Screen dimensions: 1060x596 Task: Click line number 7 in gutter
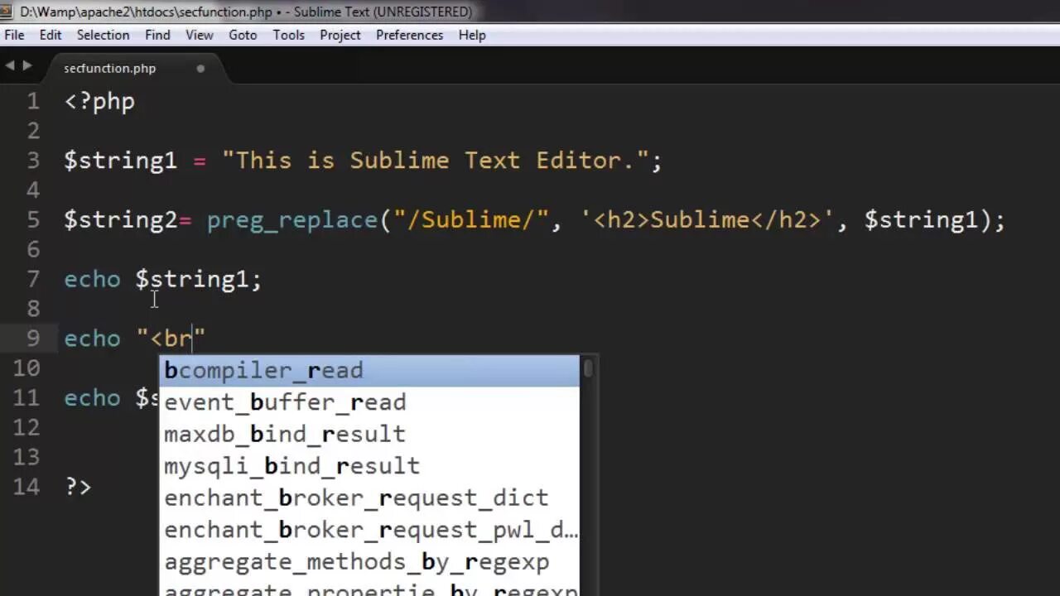pyautogui.click(x=33, y=280)
